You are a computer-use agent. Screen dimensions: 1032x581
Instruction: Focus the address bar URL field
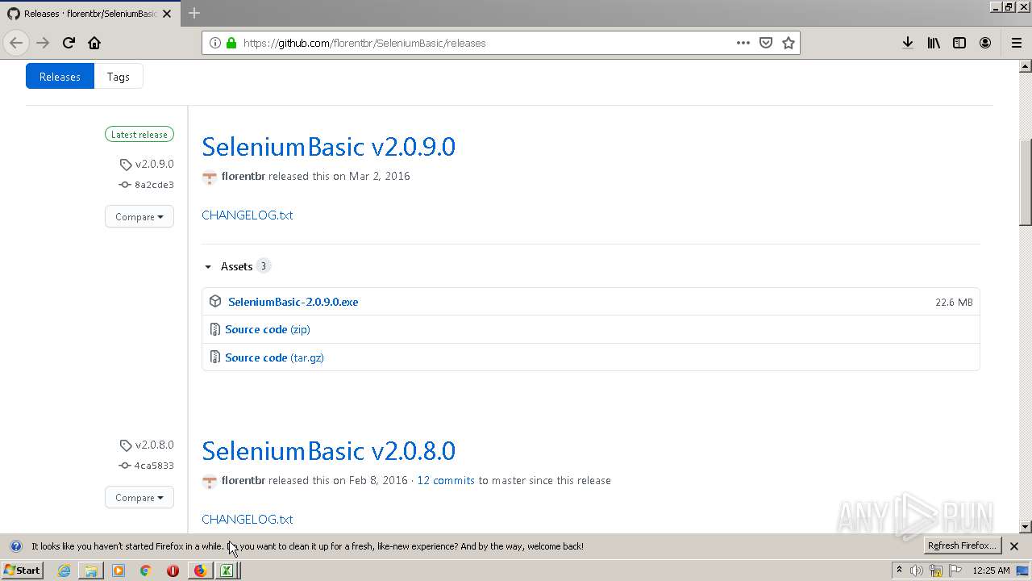click(x=485, y=43)
